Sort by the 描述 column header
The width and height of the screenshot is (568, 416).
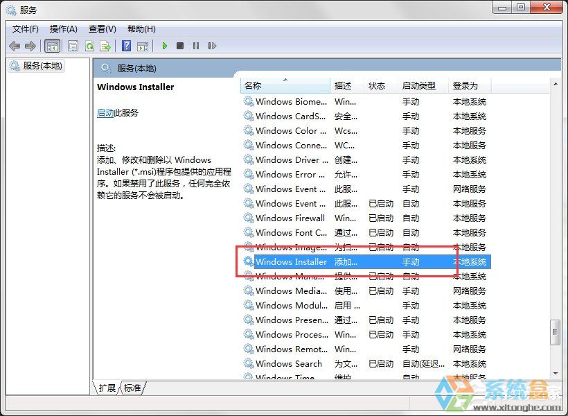(x=346, y=85)
